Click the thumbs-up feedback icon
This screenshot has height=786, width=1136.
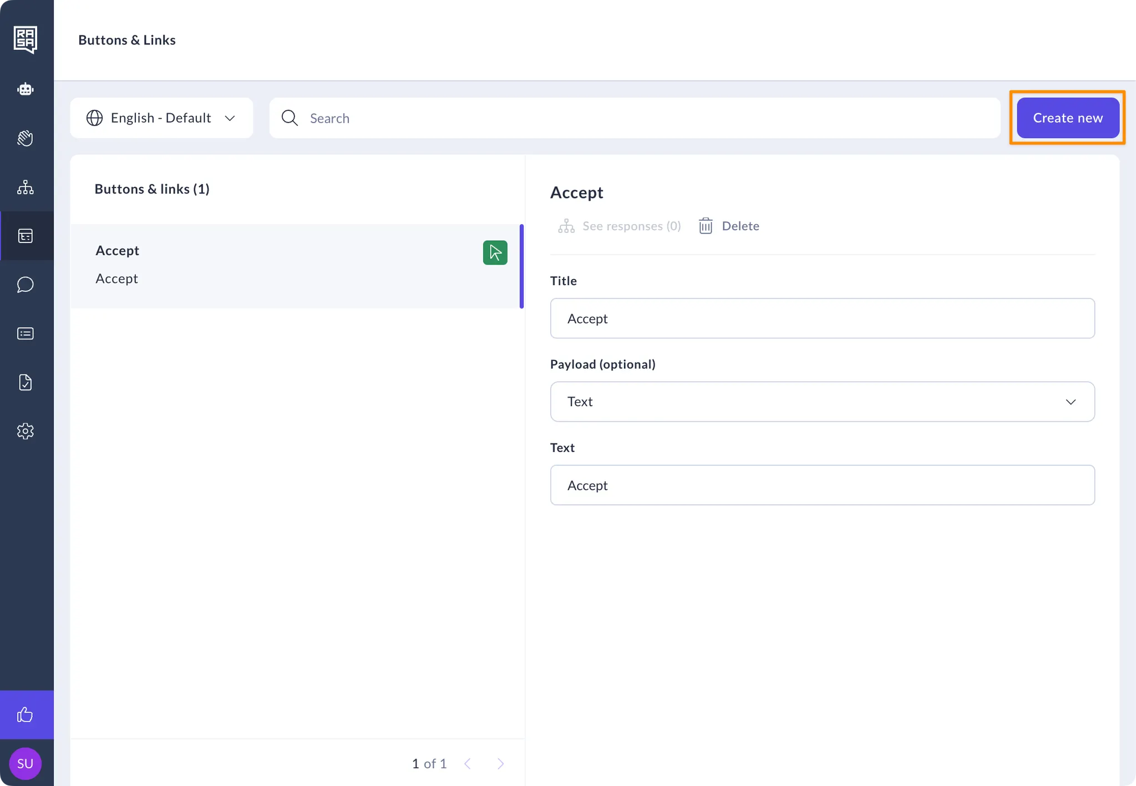coord(26,714)
